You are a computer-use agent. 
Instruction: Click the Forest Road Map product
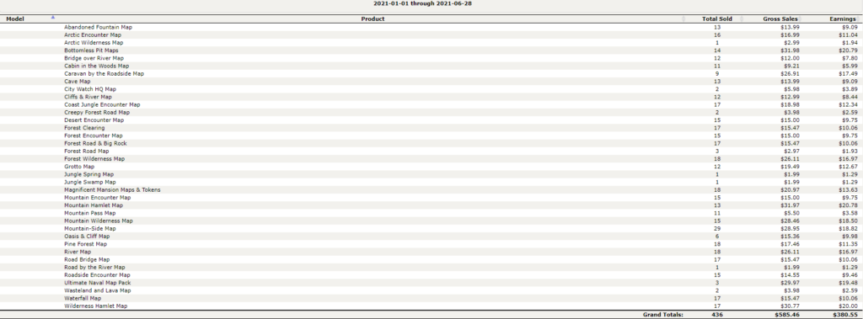click(x=87, y=151)
